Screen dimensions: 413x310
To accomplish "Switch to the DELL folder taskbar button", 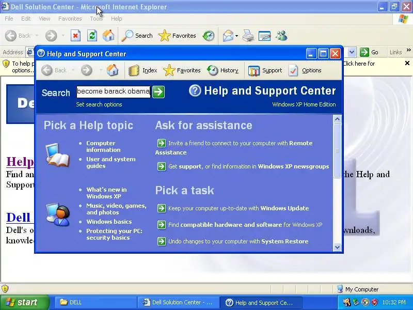I will [x=95, y=302].
